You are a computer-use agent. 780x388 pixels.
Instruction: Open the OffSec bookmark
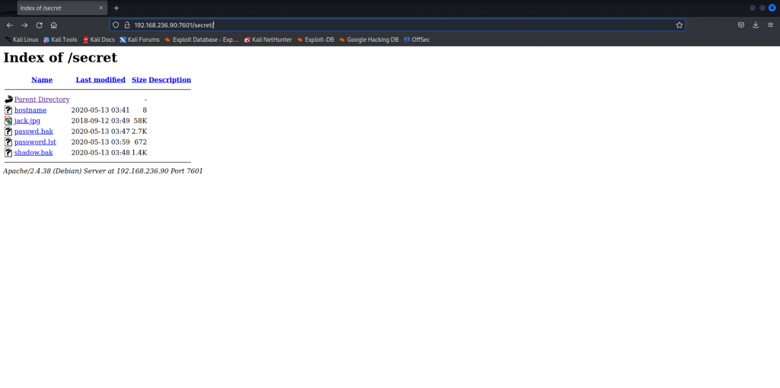click(417, 40)
